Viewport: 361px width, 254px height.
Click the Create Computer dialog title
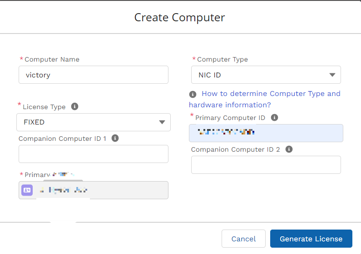179,18
